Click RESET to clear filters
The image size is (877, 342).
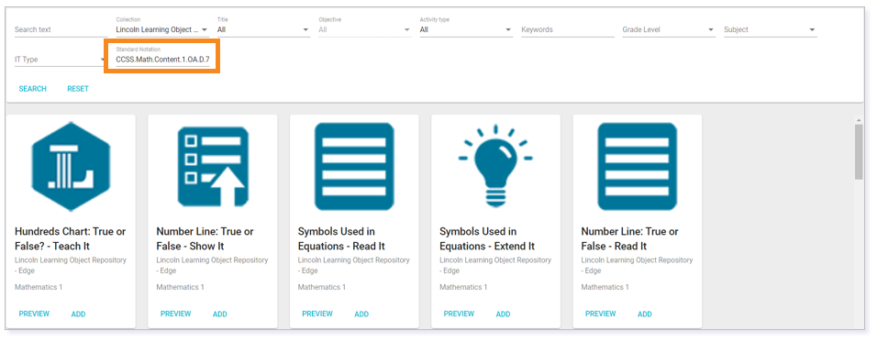(x=78, y=89)
